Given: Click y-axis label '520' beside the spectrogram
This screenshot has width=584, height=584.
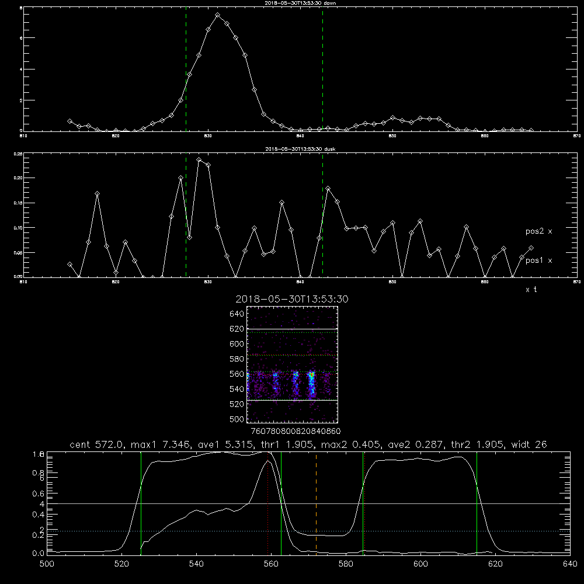Looking at the screenshot, I should tap(237, 404).
